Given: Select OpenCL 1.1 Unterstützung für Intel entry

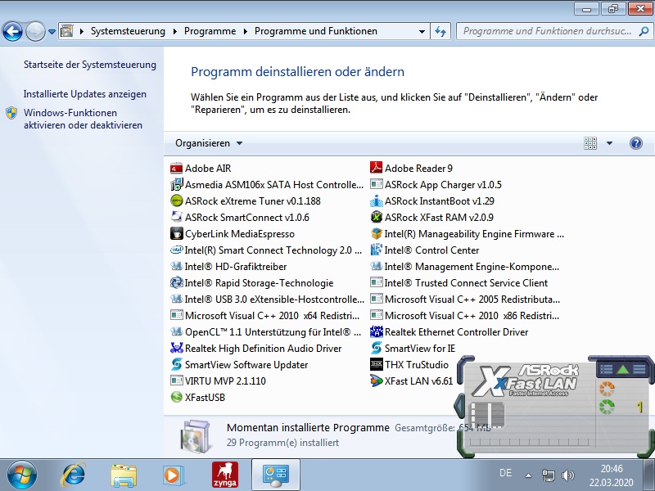Looking at the screenshot, I should pos(265,332).
